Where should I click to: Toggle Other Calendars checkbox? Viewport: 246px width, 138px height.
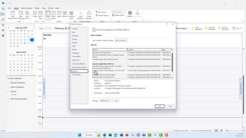(x=10, y=87)
